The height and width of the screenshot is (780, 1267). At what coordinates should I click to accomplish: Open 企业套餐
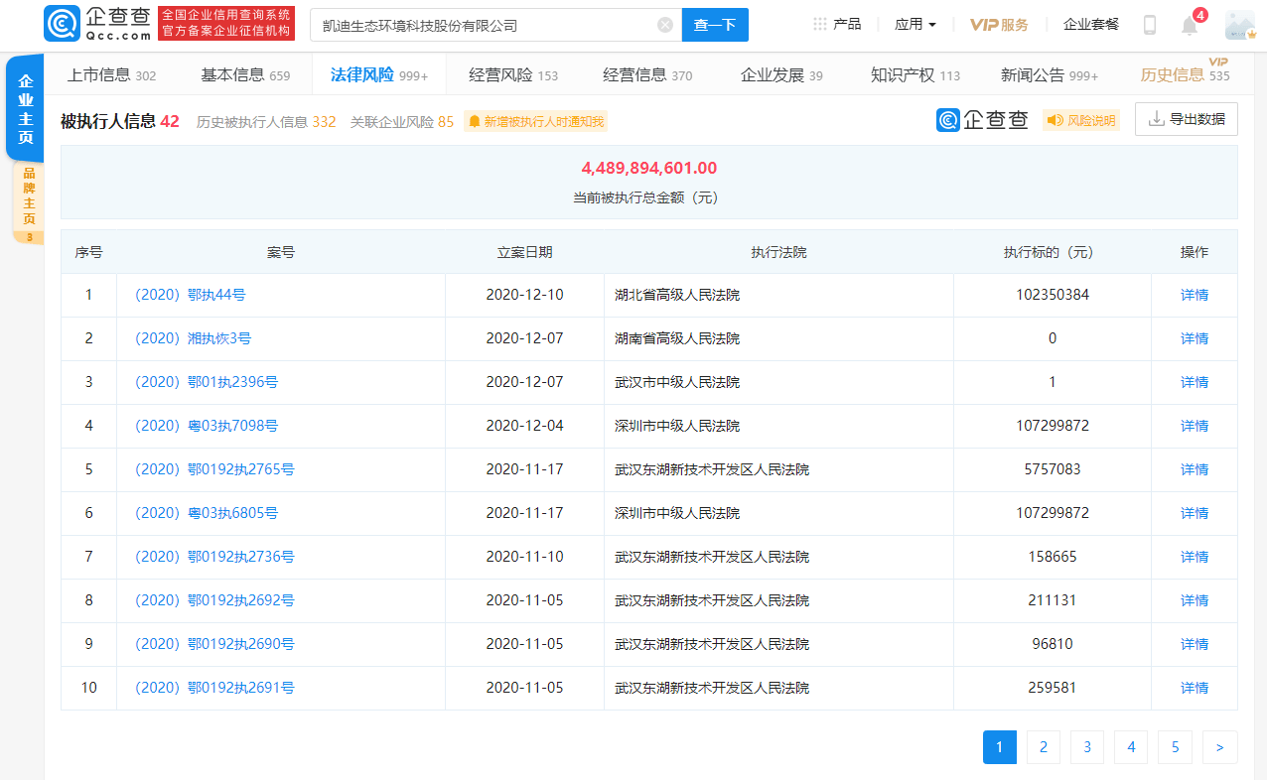click(x=1091, y=24)
